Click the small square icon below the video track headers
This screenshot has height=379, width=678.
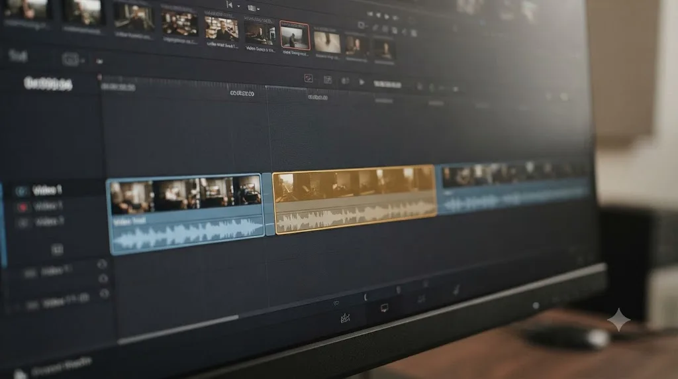[57, 249]
